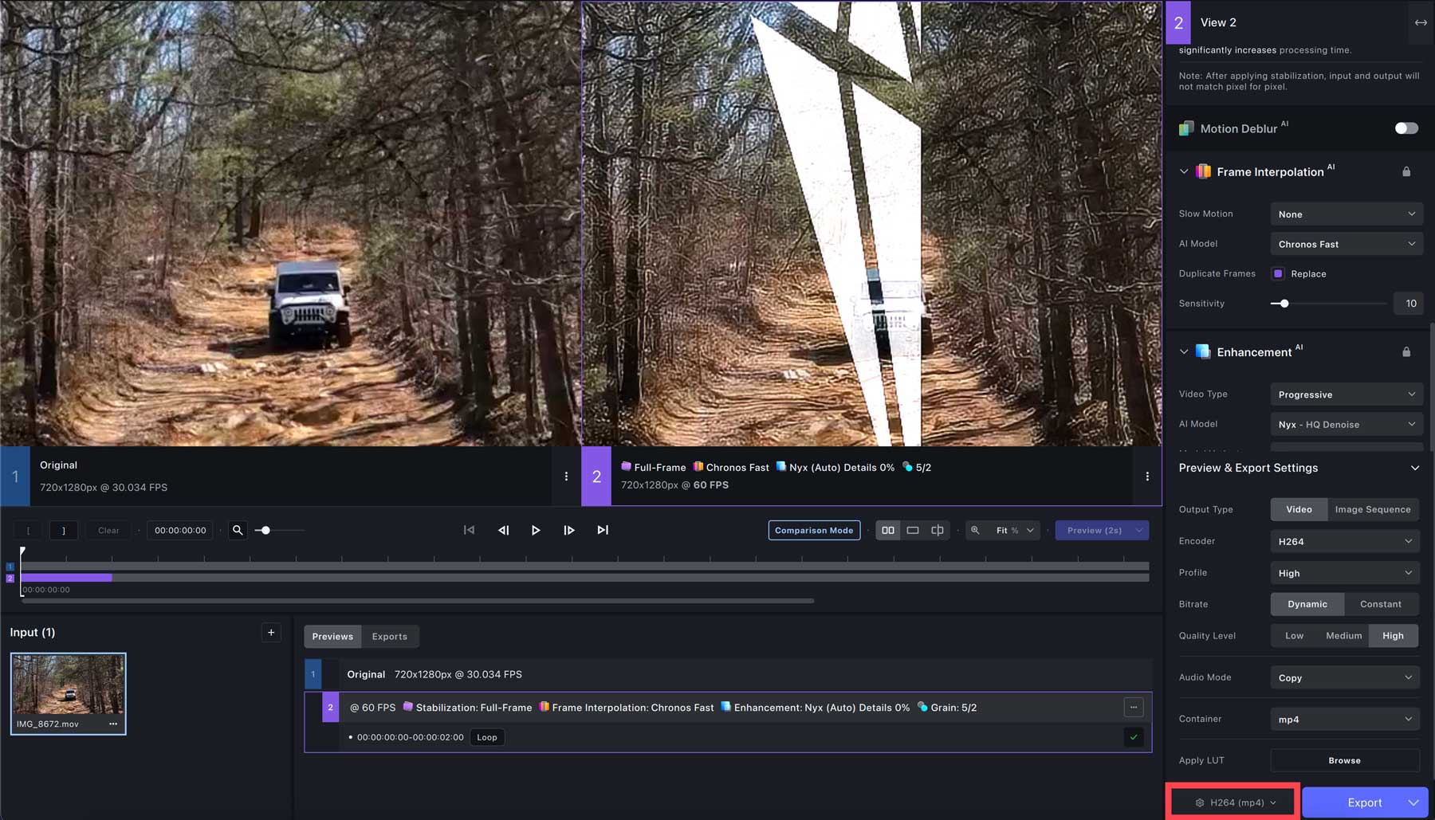The height and width of the screenshot is (820, 1435).
Task: Switch to the Previews tab
Action: coord(332,636)
